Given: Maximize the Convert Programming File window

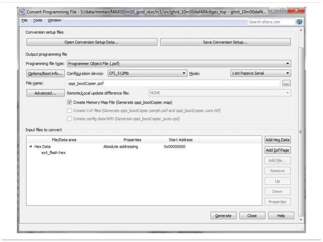Looking at the screenshot, I should pos(283,10).
